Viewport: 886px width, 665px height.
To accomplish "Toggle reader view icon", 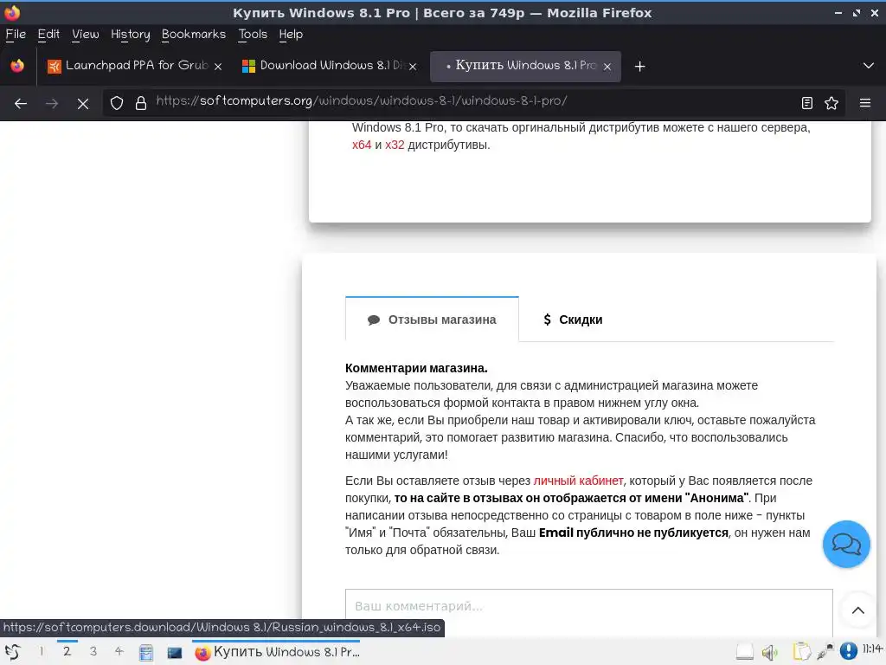I will tap(807, 103).
